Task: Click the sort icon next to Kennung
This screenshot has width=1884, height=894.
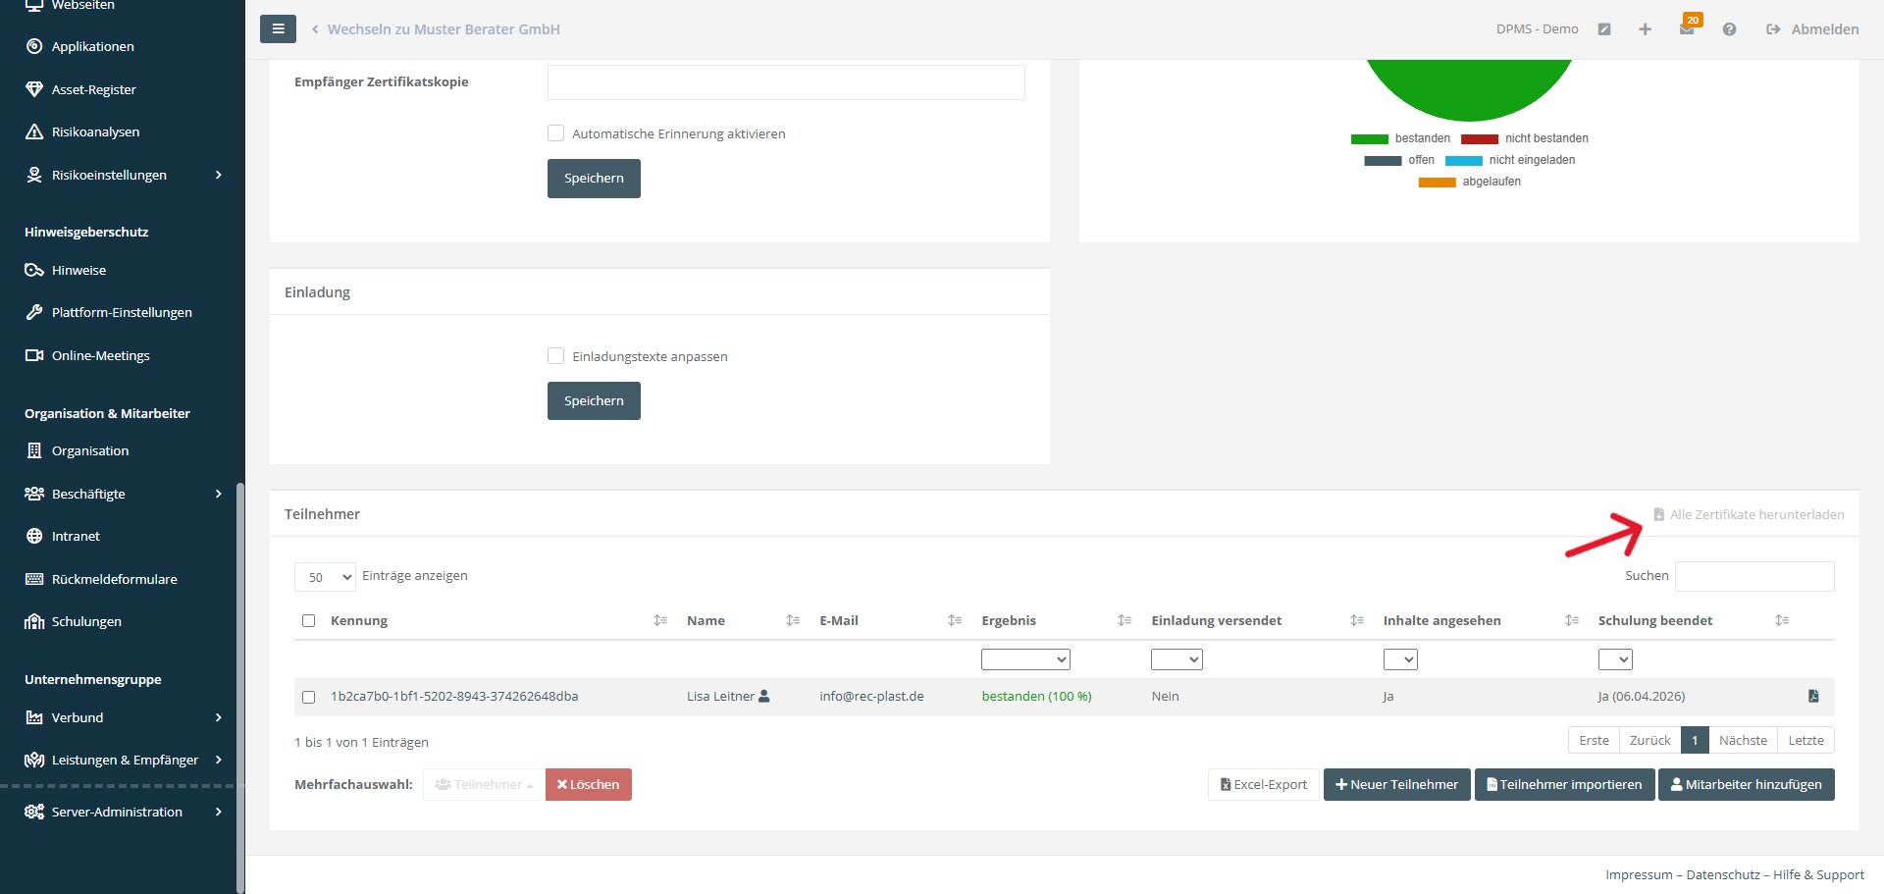Action: [x=660, y=620]
